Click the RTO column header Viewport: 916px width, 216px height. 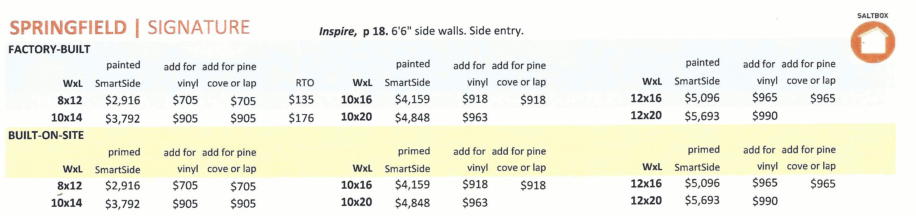[x=305, y=83]
